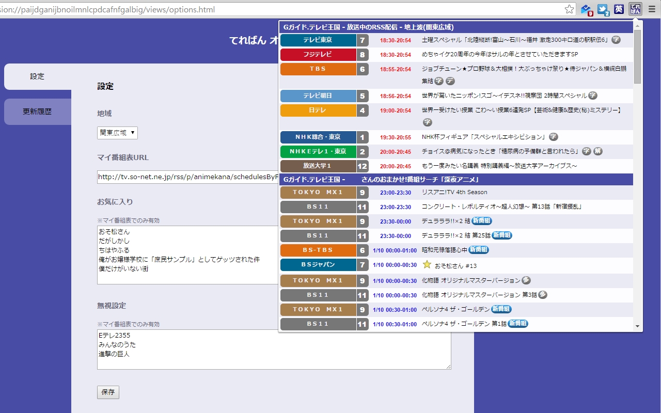661x413 pixels.
Task: Click the テレビ東京 channel label
Action: click(x=318, y=40)
